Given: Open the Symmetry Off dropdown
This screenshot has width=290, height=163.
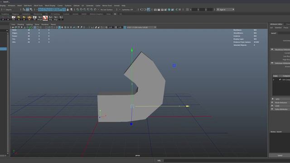Looking at the screenshot, I should tap(127, 10).
